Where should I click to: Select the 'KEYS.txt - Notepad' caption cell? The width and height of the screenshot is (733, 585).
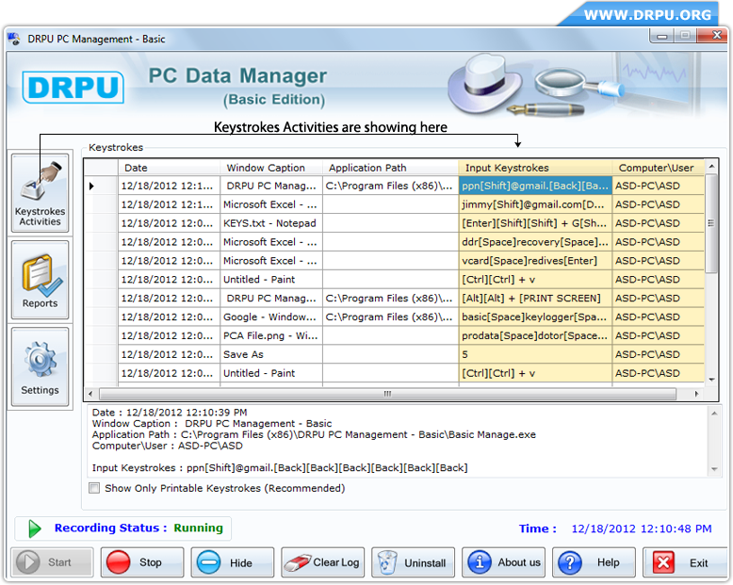pos(271,223)
